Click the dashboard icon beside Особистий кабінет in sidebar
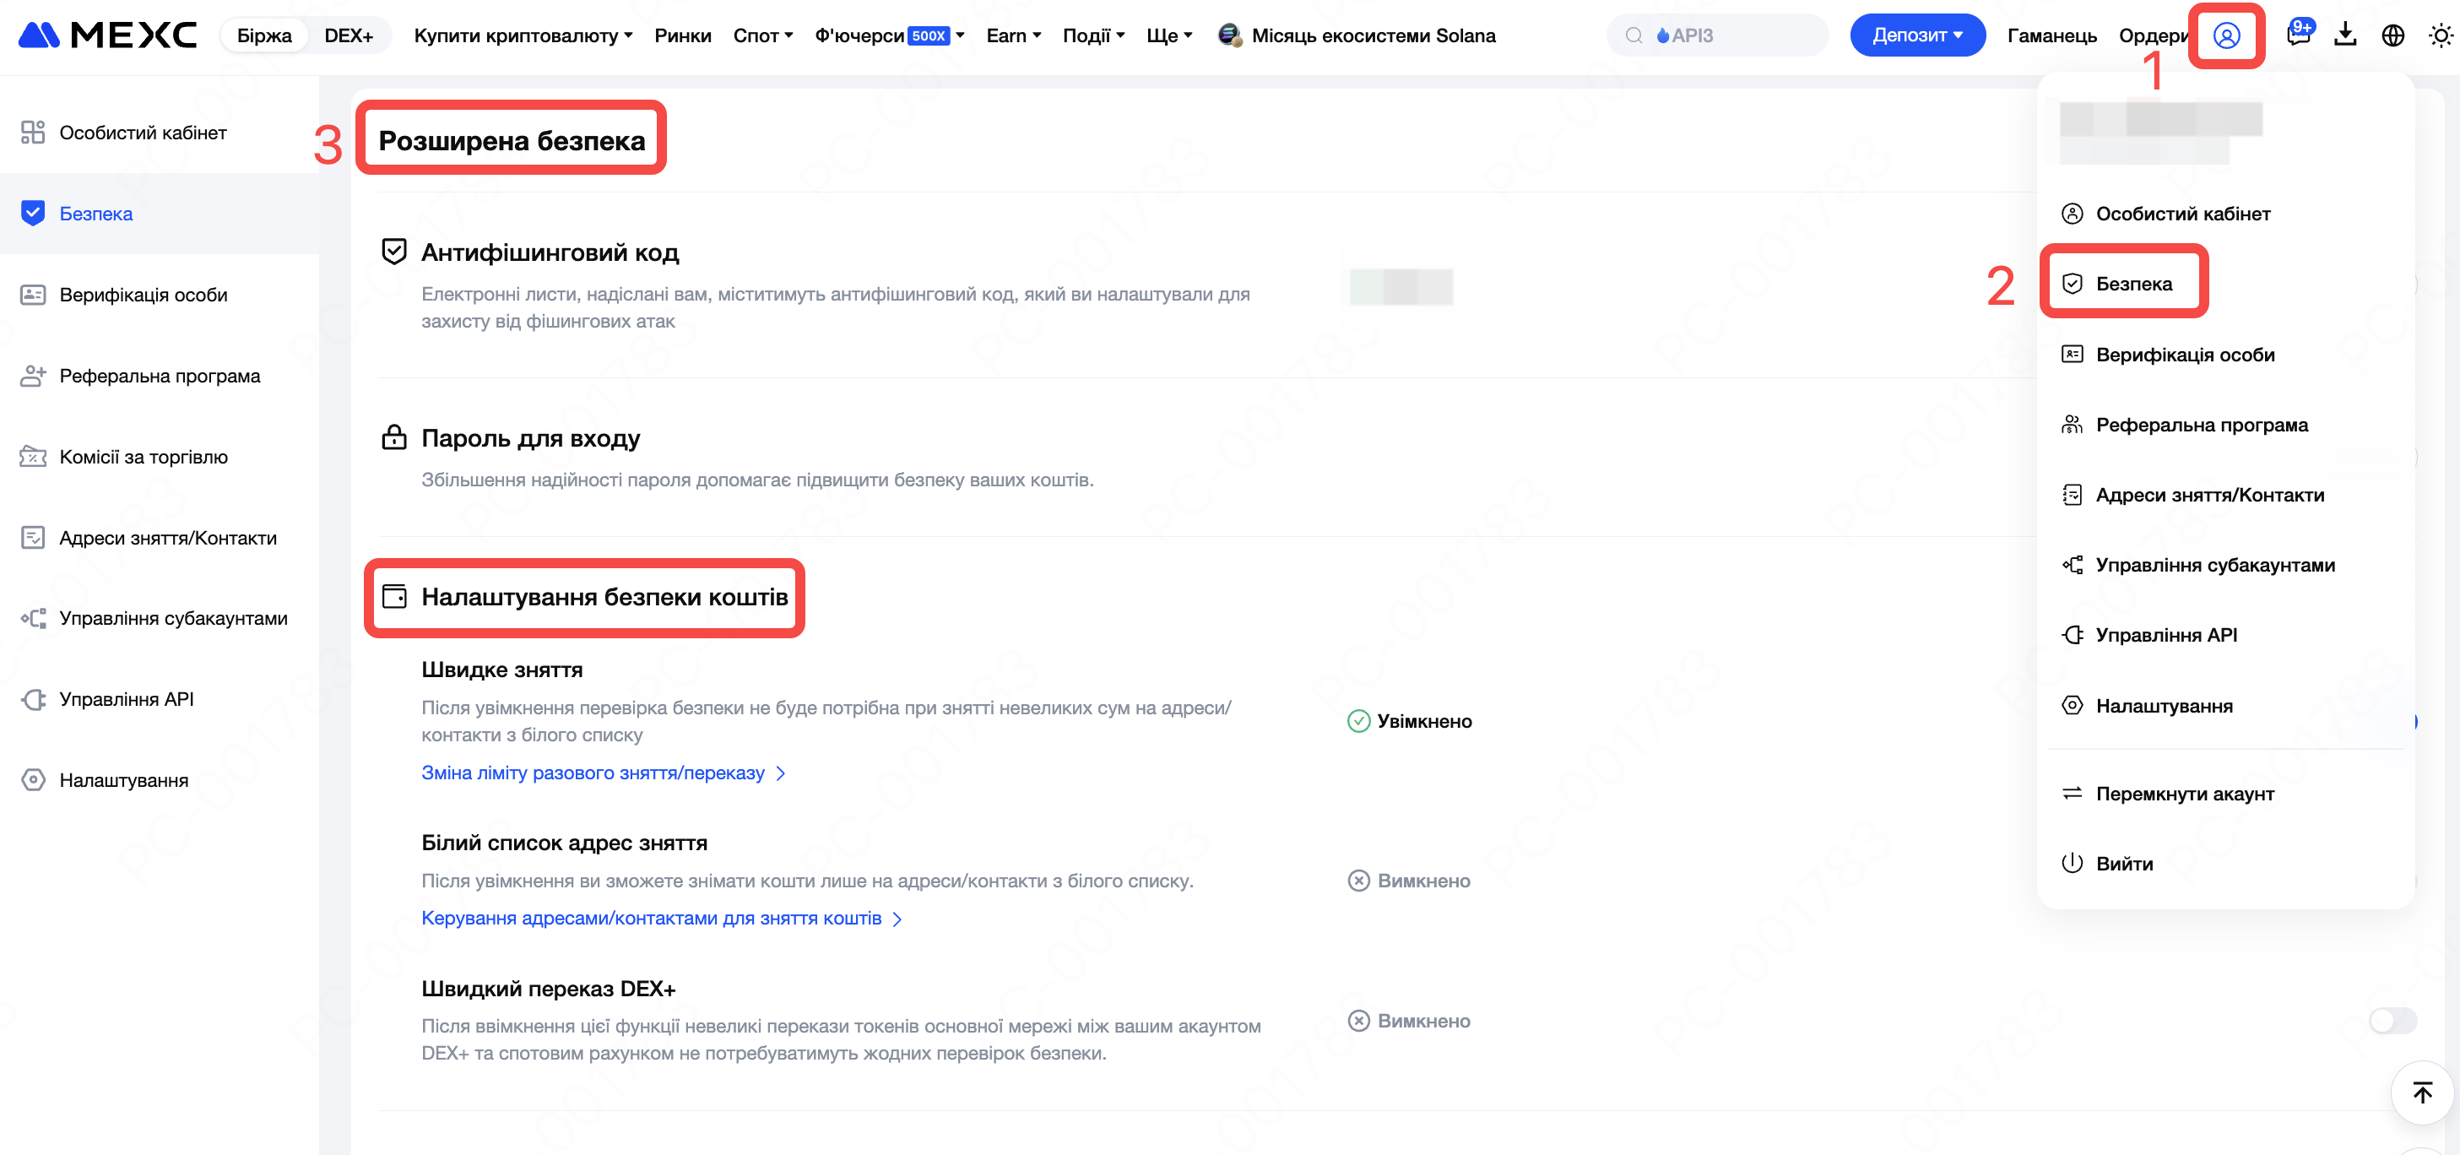The width and height of the screenshot is (2460, 1155). (34, 133)
